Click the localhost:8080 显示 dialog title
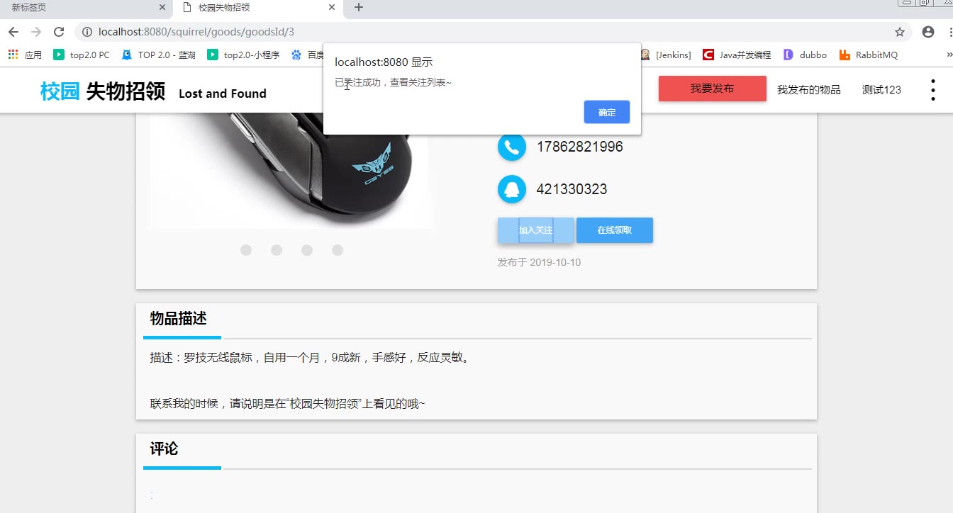The width and height of the screenshot is (953, 513). [384, 62]
